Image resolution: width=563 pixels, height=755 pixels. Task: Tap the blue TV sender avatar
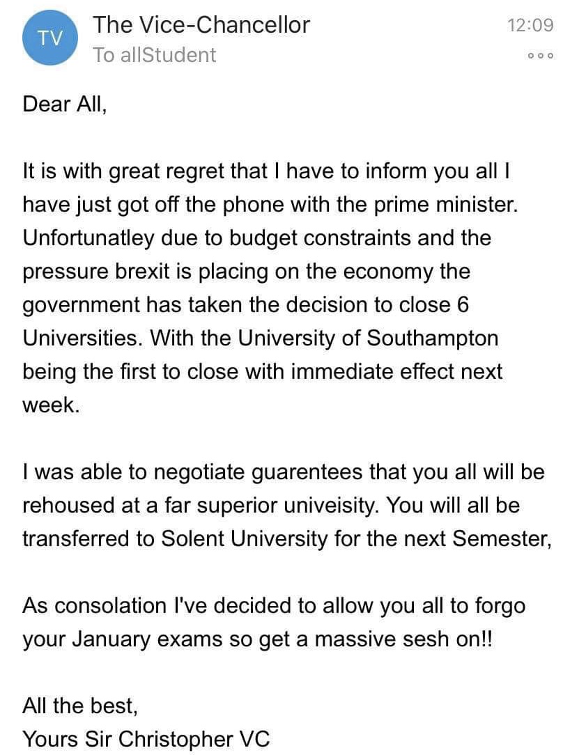(50, 38)
